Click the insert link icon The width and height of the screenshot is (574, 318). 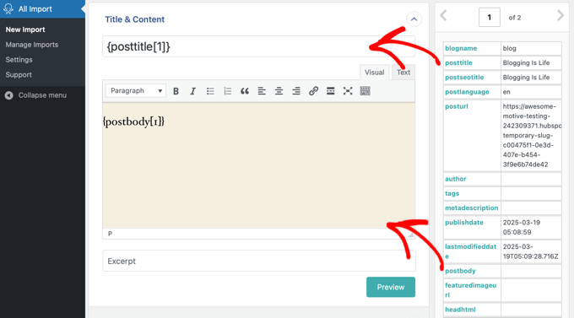click(313, 91)
